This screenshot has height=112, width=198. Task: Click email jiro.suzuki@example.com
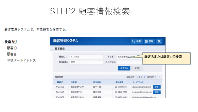[142, 92]
